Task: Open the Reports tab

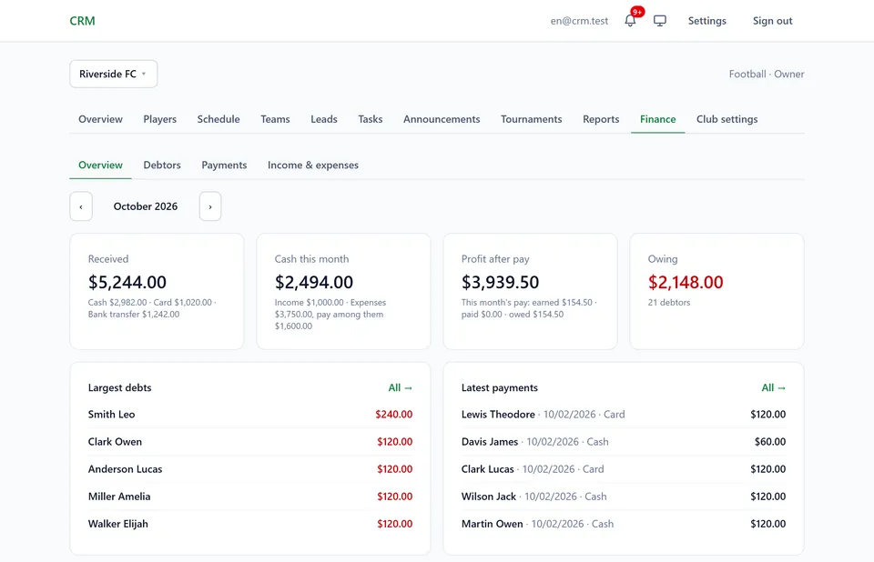Action: 601,119
